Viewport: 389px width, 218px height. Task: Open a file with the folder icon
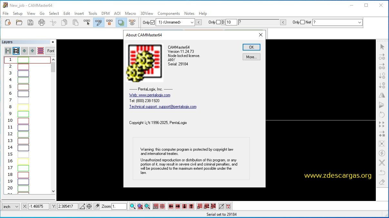point(19,22)
